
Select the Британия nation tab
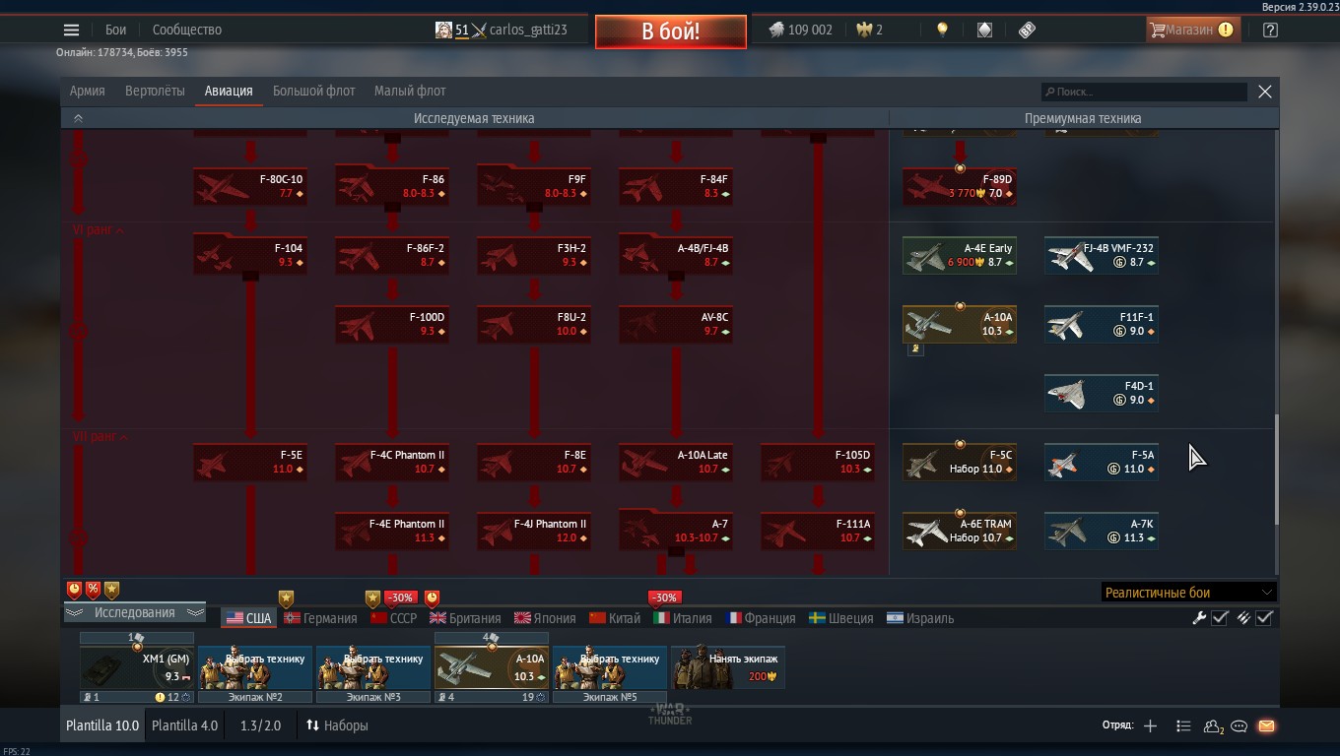point(465,618)
